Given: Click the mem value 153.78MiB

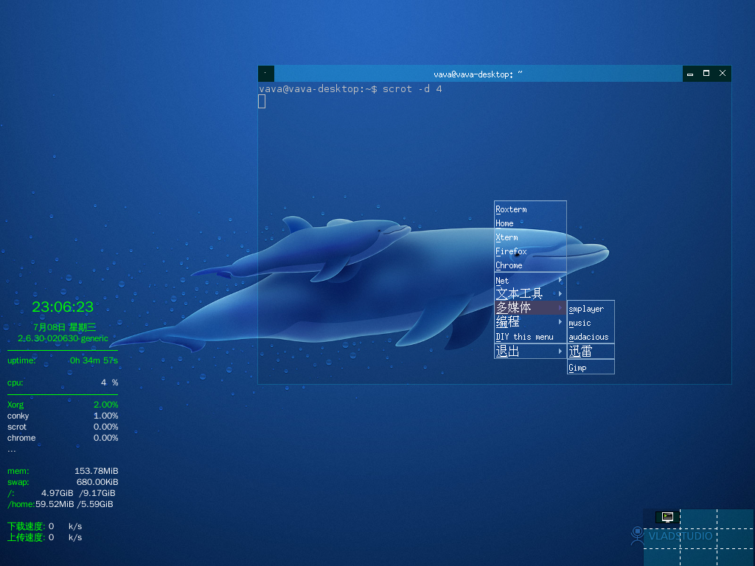Looking at the screenshot, I should tap(97, 471).
